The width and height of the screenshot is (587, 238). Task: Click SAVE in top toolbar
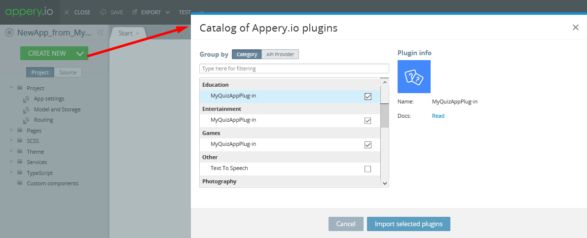111,12
